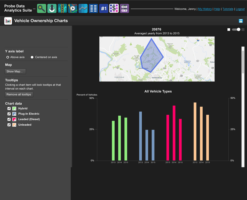
Task: Click the blue display icon beside the header
Action: [x=241, y=21]
